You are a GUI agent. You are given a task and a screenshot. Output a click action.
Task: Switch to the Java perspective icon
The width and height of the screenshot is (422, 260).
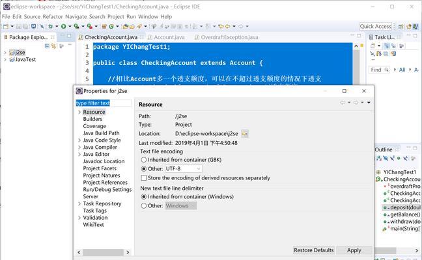tap(415, 27)
